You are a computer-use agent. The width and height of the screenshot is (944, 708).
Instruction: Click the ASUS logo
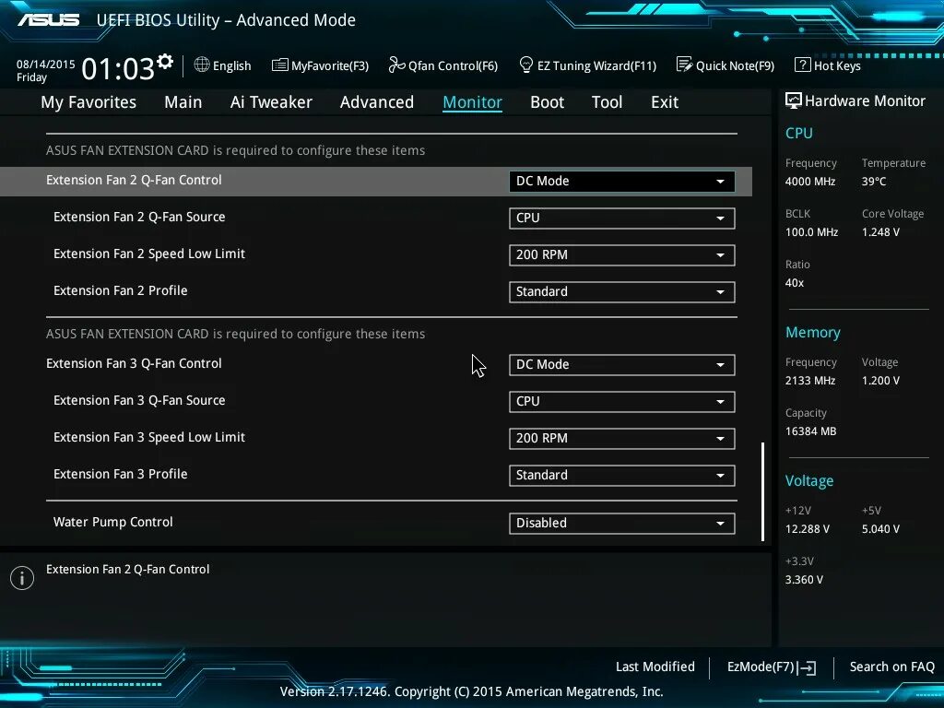pyautogui.click(x=48, y=20)
